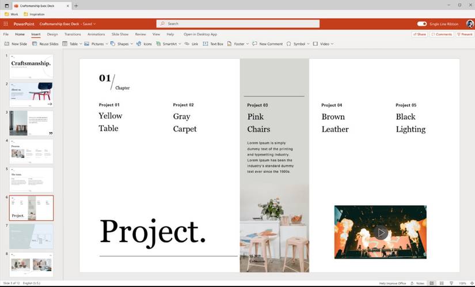Select slide 1 Craftsmanship thumbnail

(x=31, y=66)
